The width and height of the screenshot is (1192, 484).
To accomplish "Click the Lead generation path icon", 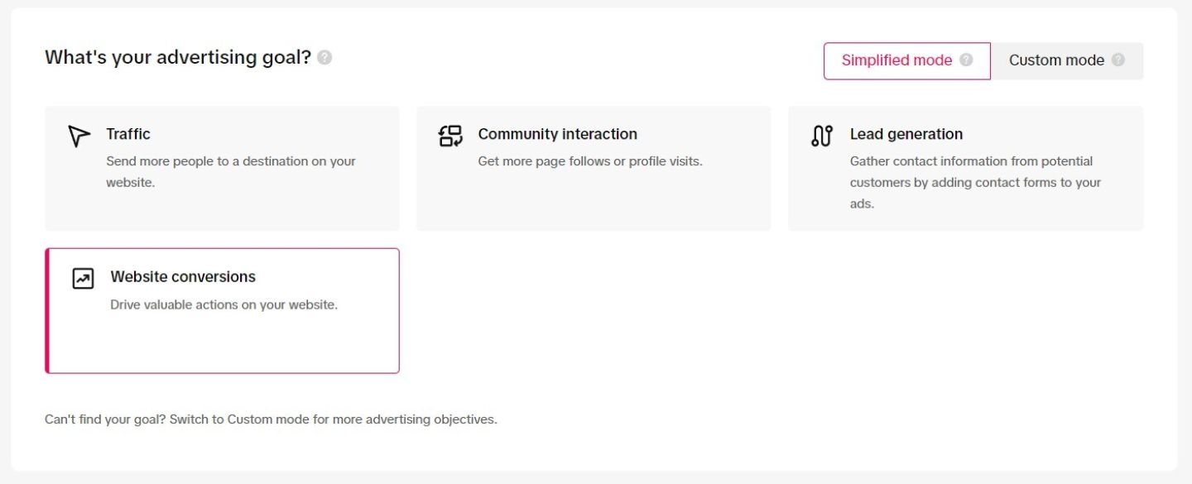I will pos(821,136).
